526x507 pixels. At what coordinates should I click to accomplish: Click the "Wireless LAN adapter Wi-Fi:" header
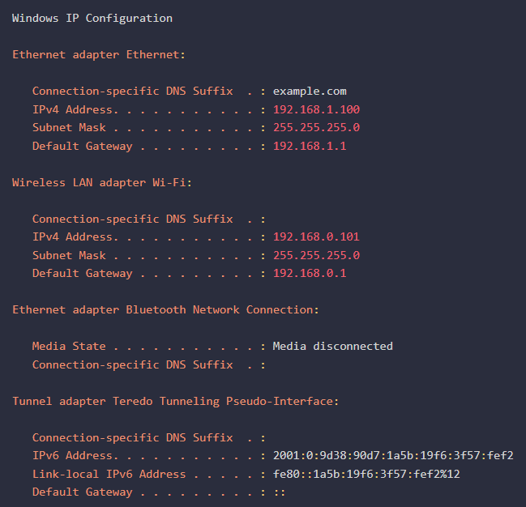click(x=101, y=182)
